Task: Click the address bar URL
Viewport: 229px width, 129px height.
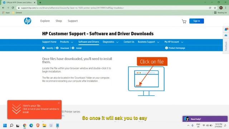Action: click(x=72, y=8)
